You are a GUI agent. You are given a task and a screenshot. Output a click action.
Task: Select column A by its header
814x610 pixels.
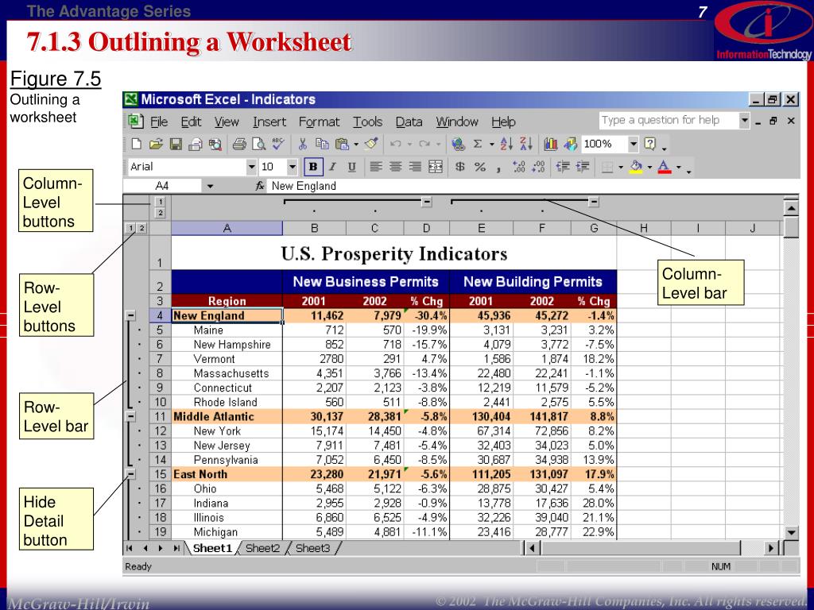pos(227,228)
